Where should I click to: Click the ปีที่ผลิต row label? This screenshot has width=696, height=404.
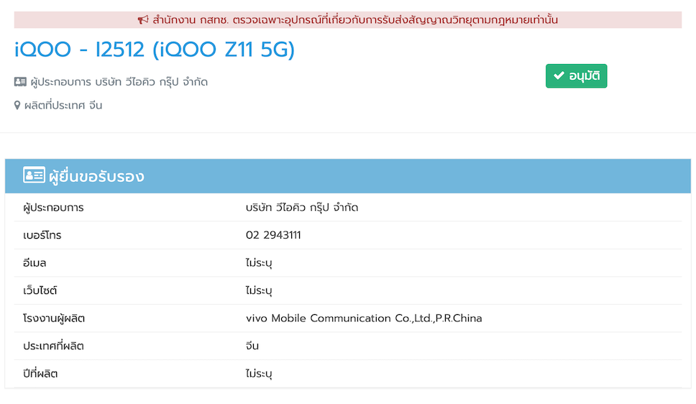[x=40, y=374]
